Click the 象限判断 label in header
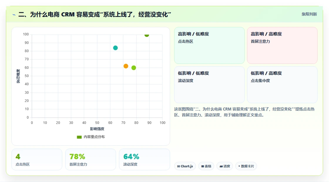This screenshot has height=182, width=329. coord(309,14)
